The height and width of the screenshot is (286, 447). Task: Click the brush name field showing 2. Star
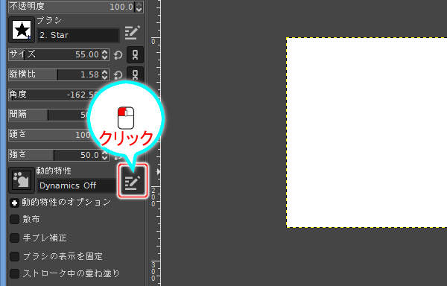pyautogui.click(x=78, y=35)
